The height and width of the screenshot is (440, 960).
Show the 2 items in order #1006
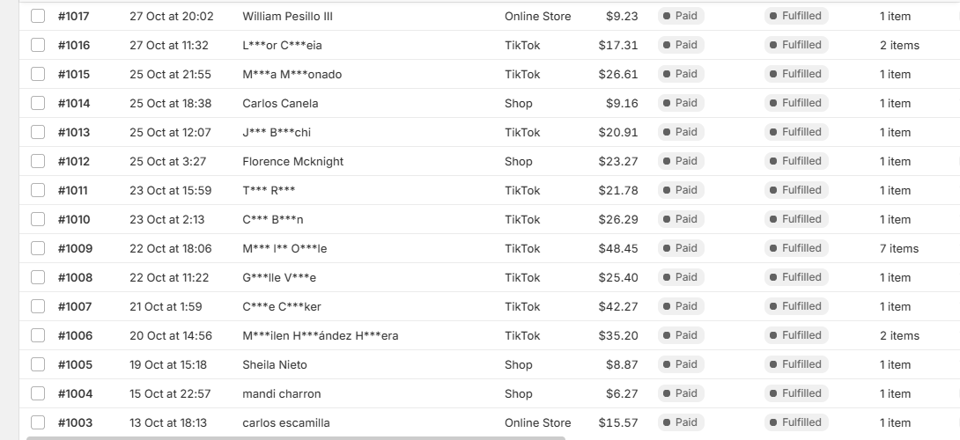pos(898,335)
